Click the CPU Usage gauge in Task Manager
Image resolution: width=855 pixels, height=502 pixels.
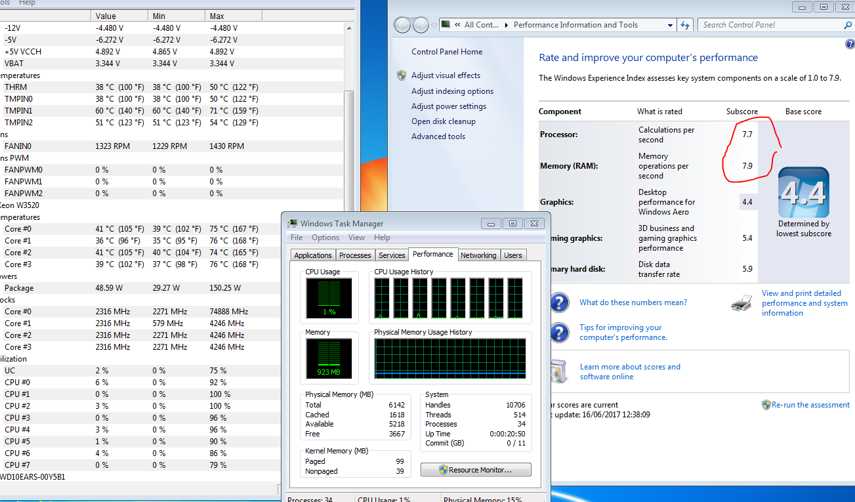(329, 298)
